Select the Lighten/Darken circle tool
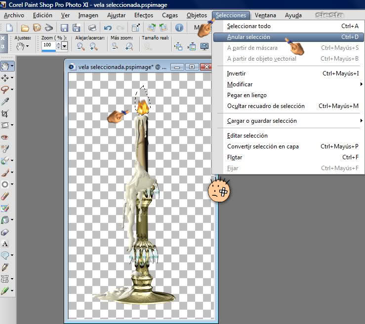 pyautogui.click(x=5, y=184)
